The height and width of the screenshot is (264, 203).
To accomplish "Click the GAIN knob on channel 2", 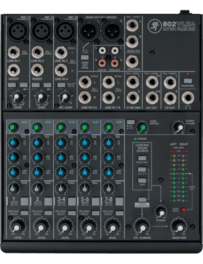I will click(41, 97).
